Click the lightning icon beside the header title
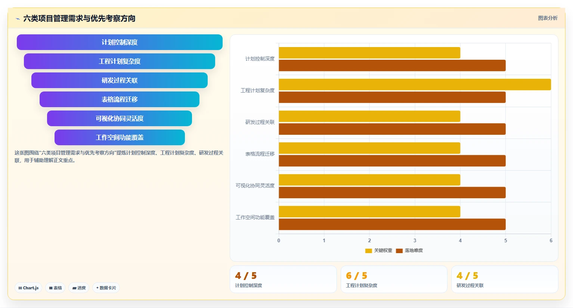This screenshot has width=573, height=308. coord(18,19)
